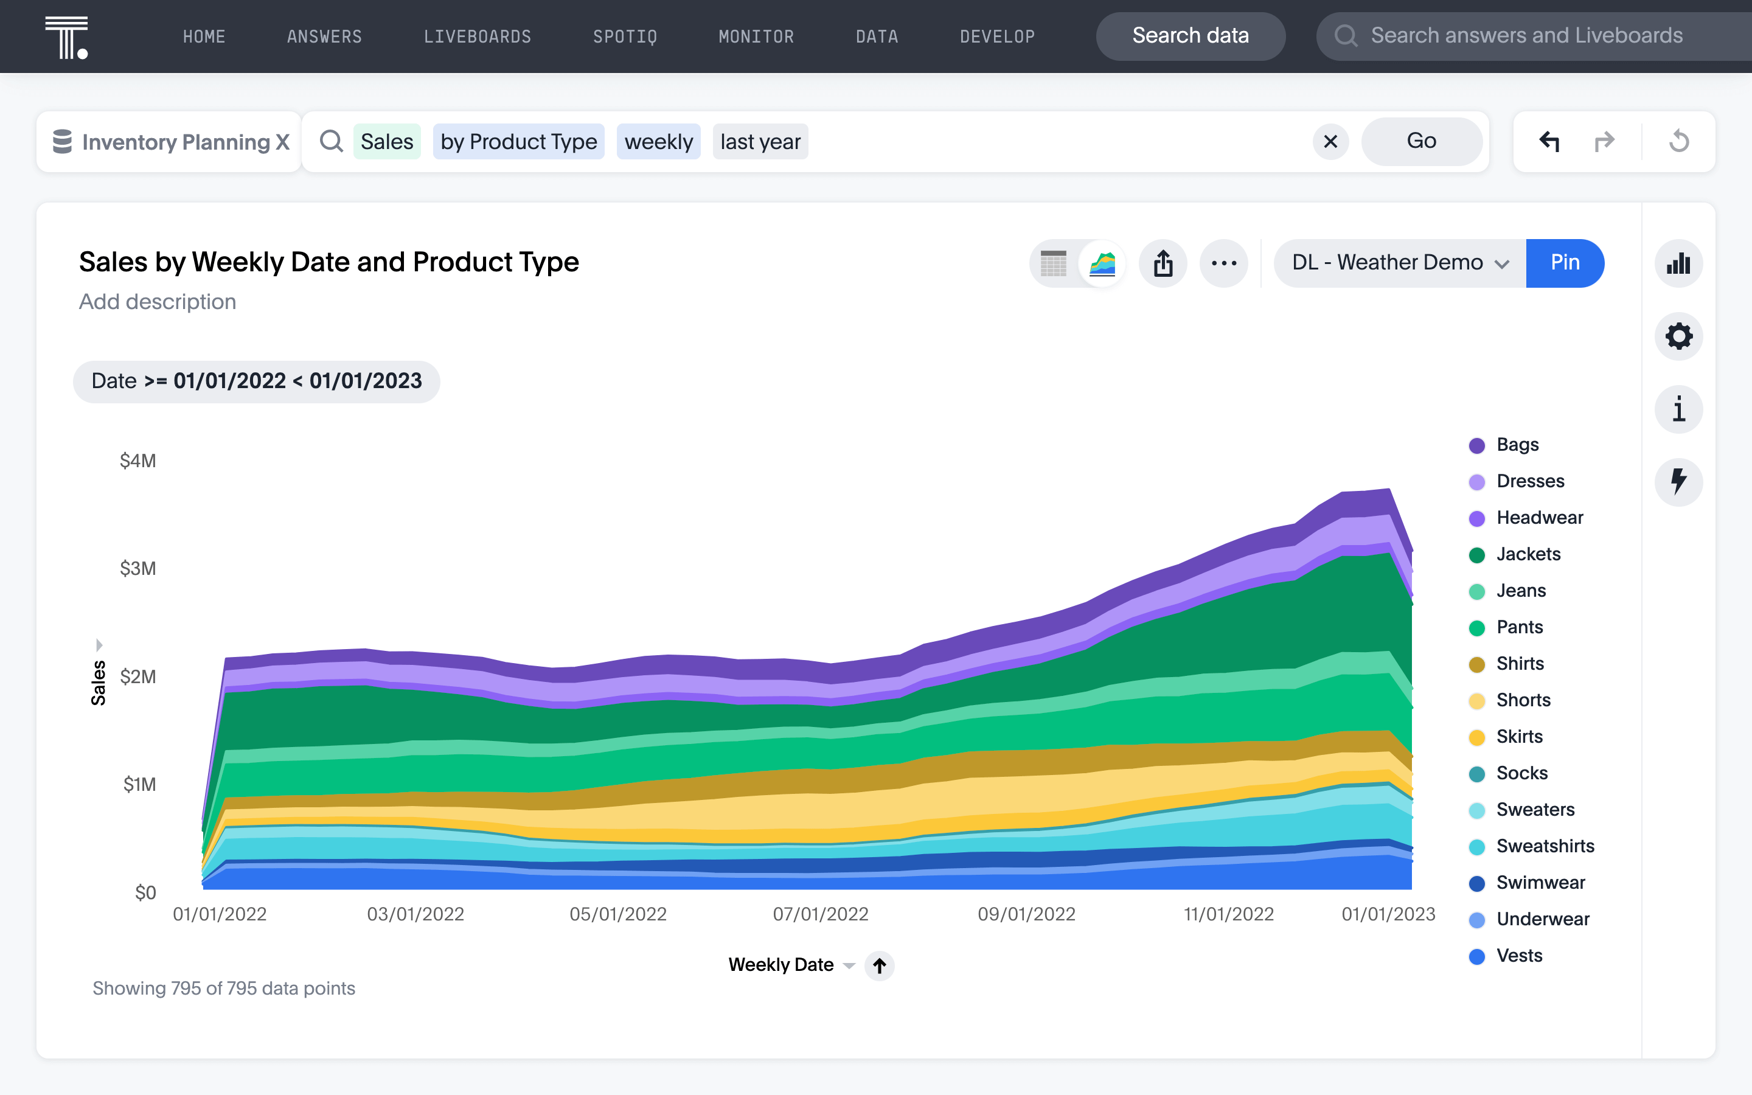Click the Search data button
The height and width of the screenshot is (1095, 1752).
pos(1190,35)
